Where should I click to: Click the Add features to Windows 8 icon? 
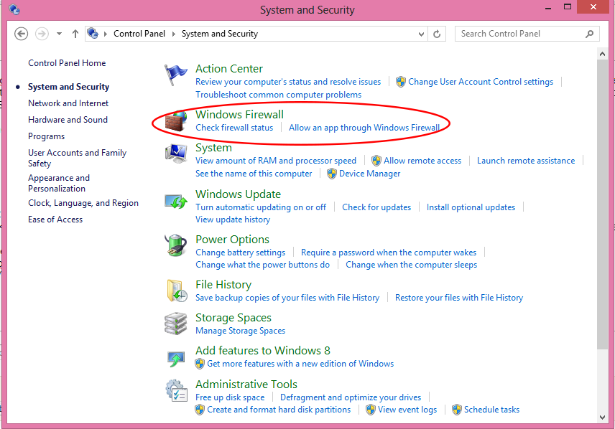176,359
